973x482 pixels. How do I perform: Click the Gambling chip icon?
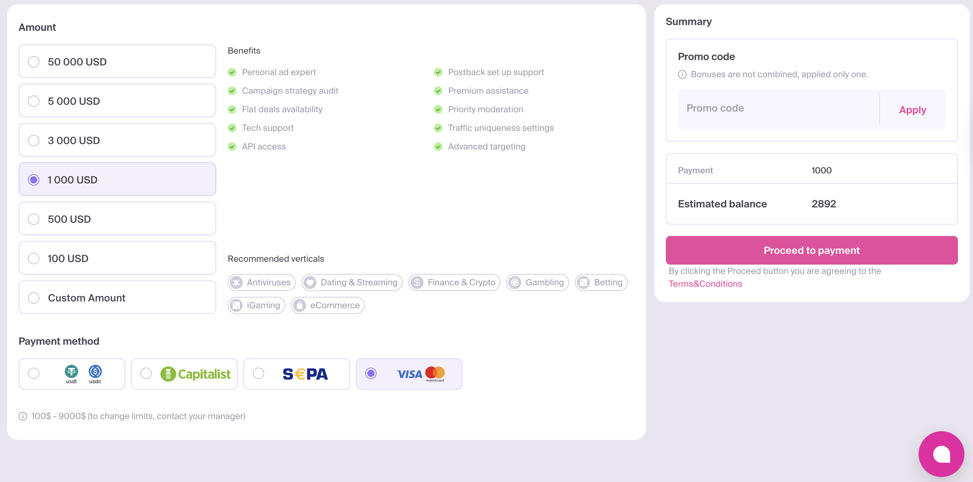514,282
